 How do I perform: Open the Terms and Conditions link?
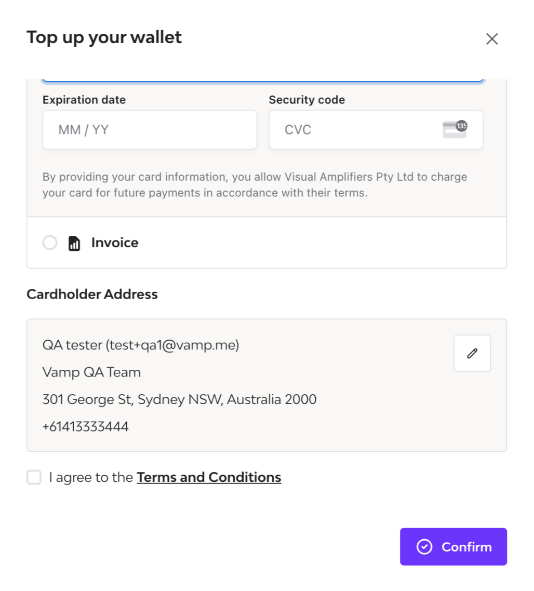209,477
